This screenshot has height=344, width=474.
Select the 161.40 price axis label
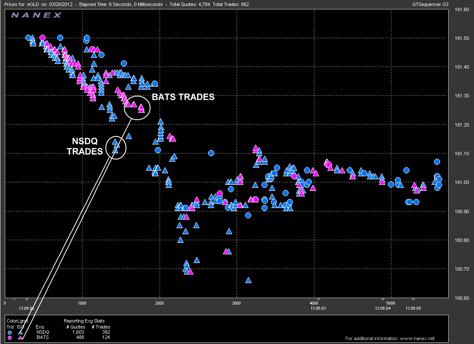click(462, 67)
